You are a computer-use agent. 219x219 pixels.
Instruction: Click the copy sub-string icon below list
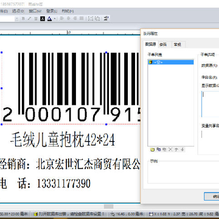[x=159, y=150]
